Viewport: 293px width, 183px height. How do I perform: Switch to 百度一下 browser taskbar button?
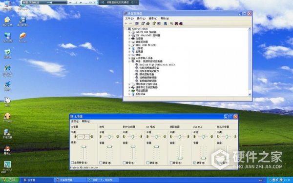pyautogui.click(x=103, y=180)
